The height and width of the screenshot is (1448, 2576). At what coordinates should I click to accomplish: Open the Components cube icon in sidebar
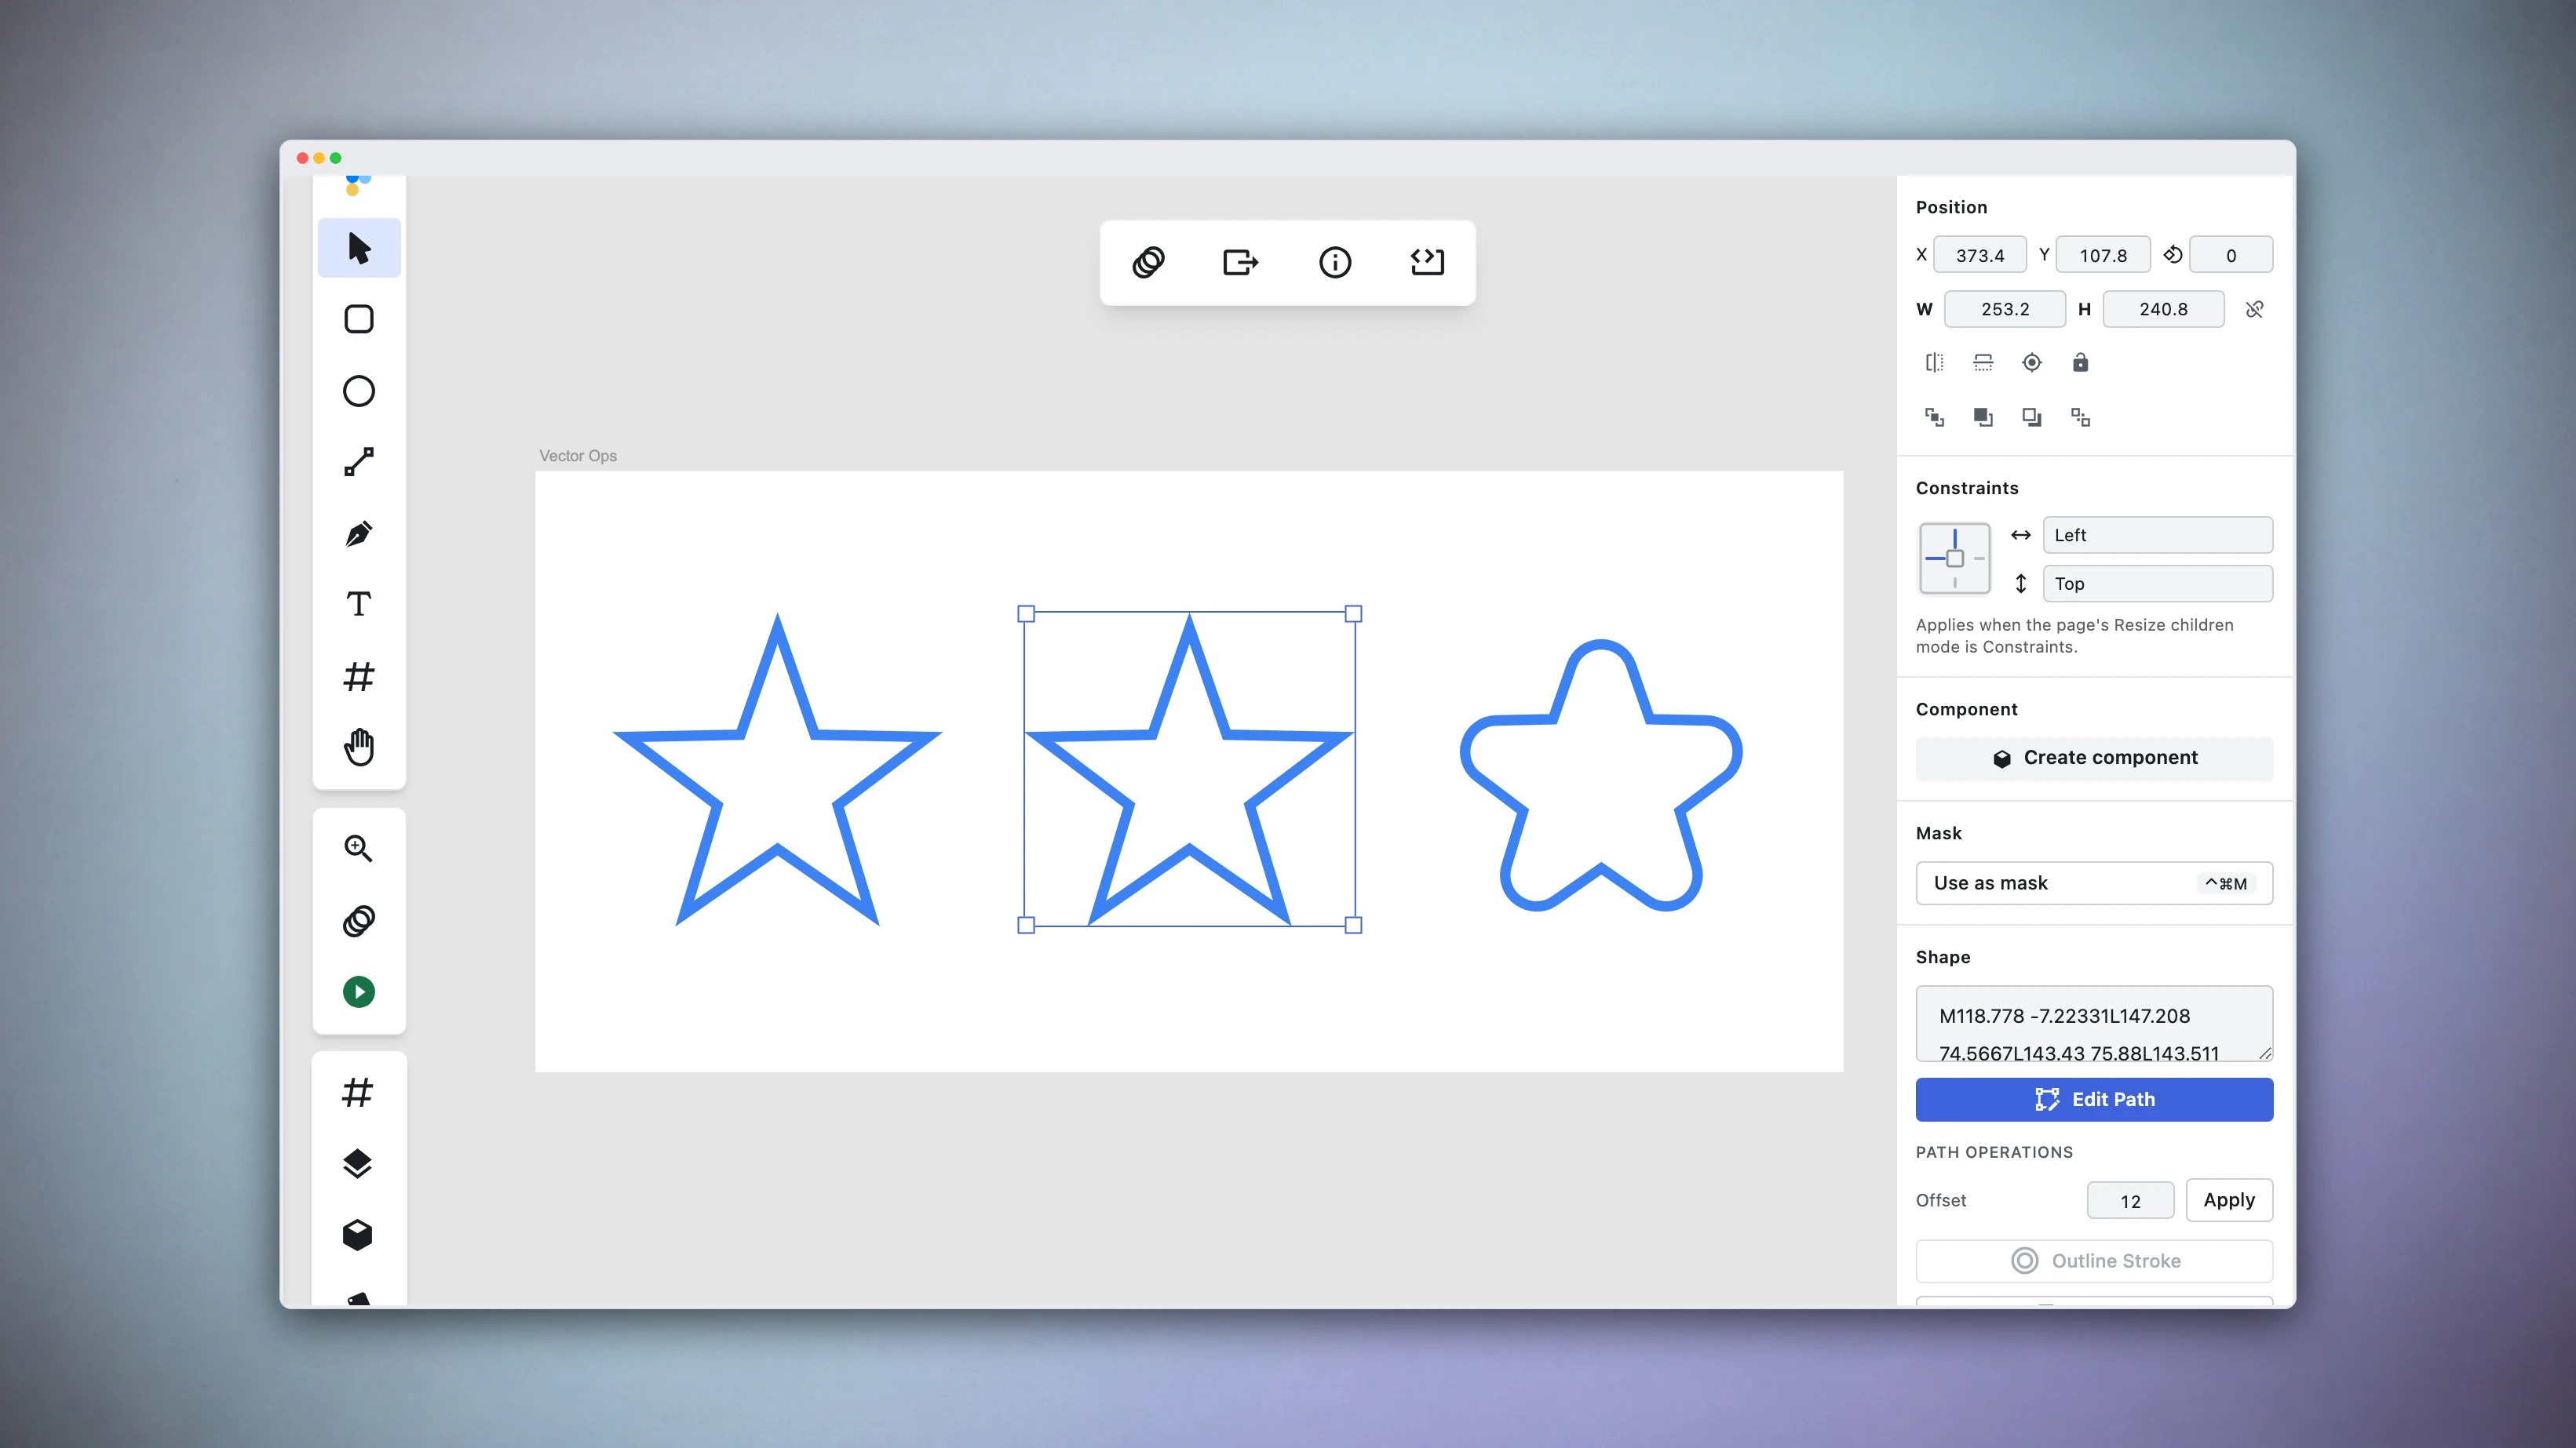358,1235
